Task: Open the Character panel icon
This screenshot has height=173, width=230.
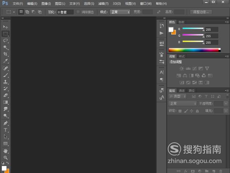Action: (x=162, y=72)
